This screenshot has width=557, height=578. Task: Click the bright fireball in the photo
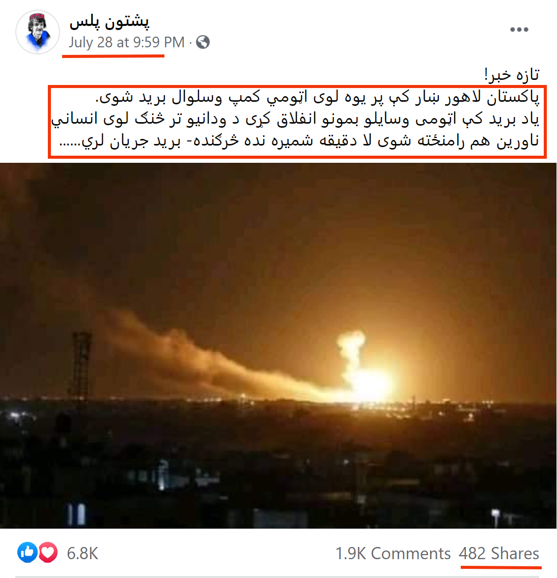[x=370, y=384]
